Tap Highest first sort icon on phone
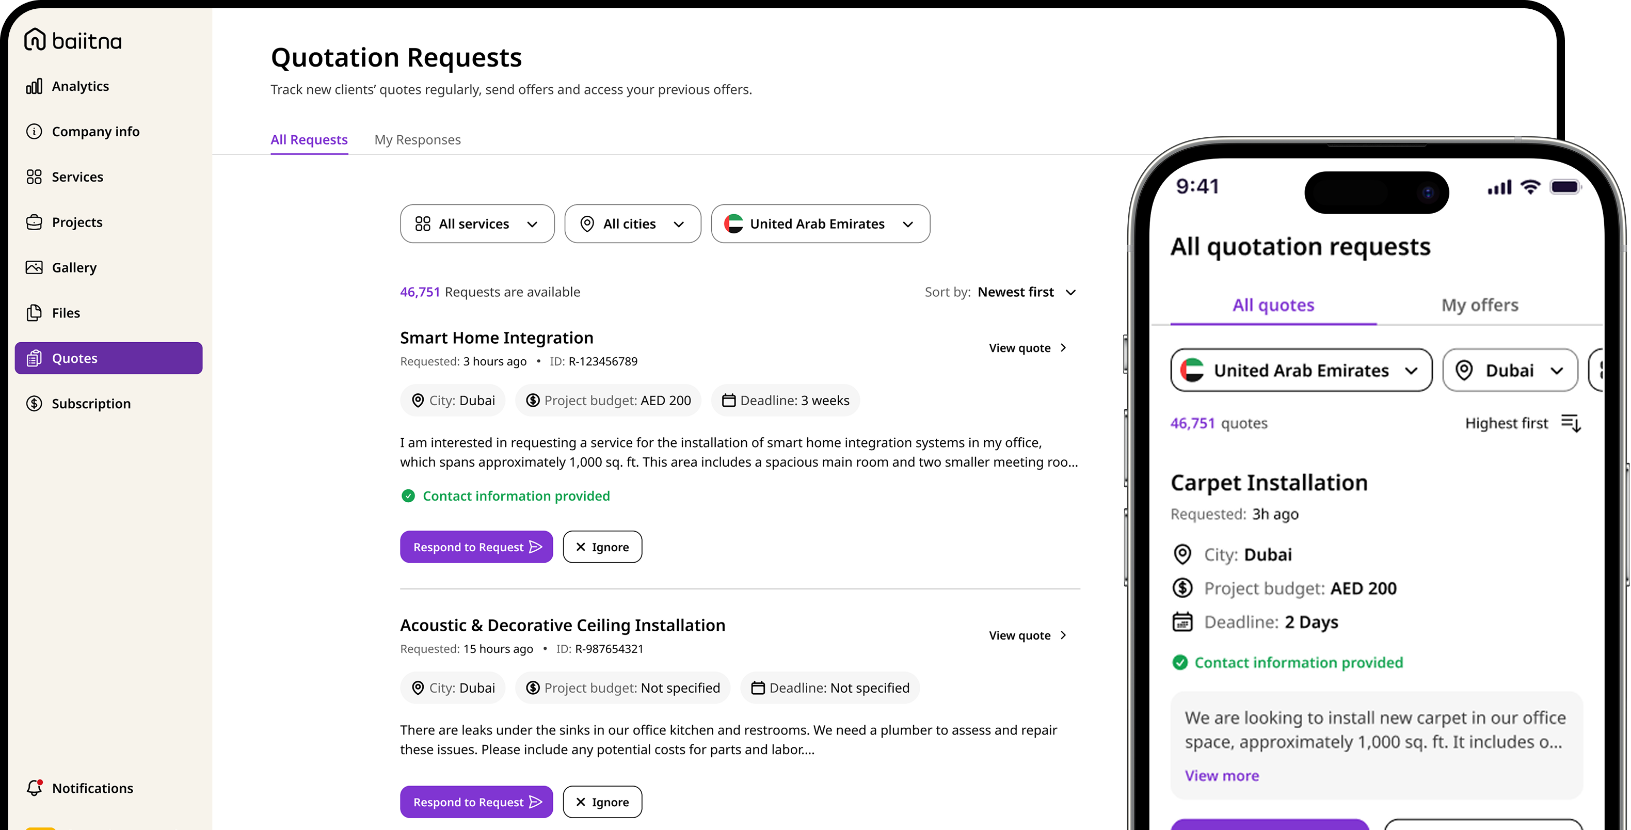This screenshot has height=830, width=1631. (x=1571, y=423)
